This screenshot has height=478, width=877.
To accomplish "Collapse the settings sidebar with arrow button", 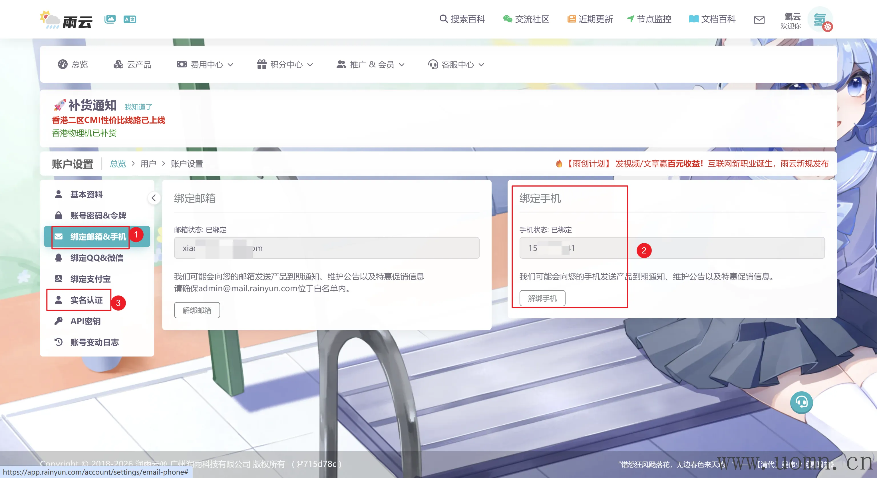I will pyautogui.click(x=154, y=198).
